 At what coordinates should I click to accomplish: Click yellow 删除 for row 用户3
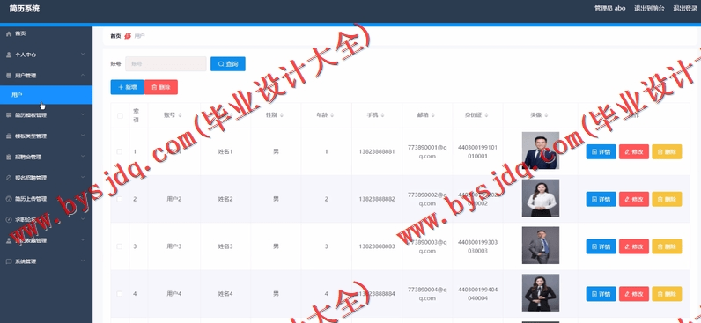pos(667,246)
